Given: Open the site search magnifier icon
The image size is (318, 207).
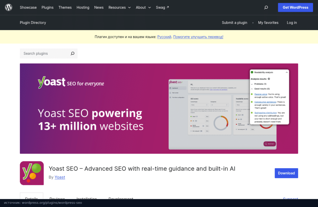Looking at the screenshot, I should 266,7.
